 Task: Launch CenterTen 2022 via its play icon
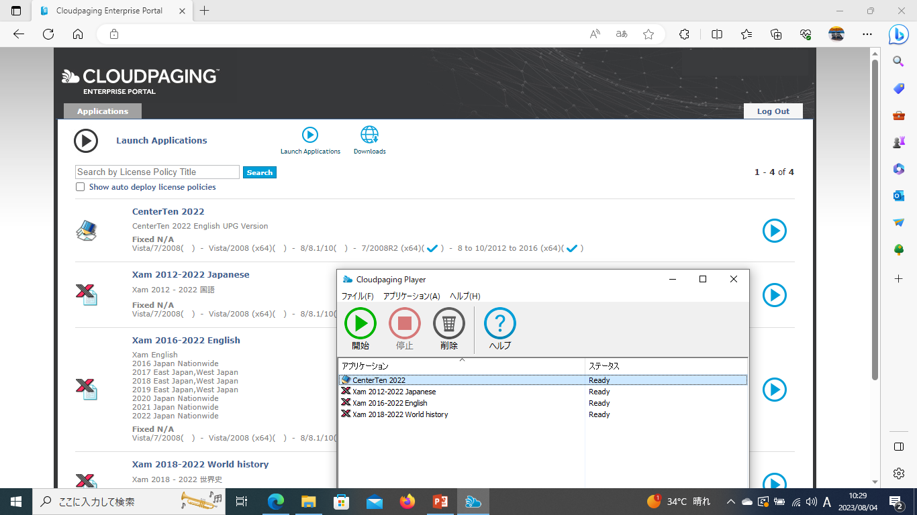pos(774,231)
